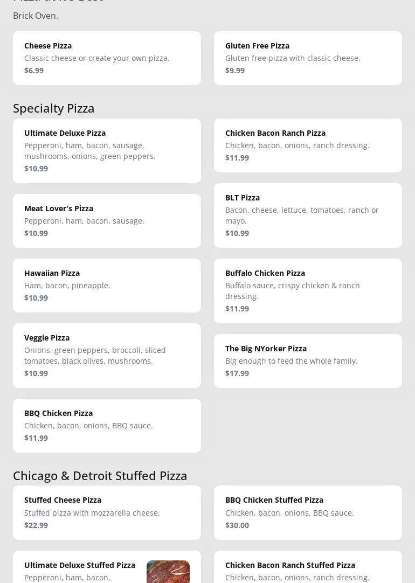Click the BLT Pizza menu item
Viewport: 415px width, 583px height.
coord(308,215)
